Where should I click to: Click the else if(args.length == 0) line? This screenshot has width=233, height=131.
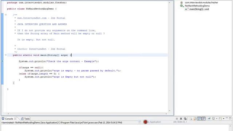coord(39,74)
